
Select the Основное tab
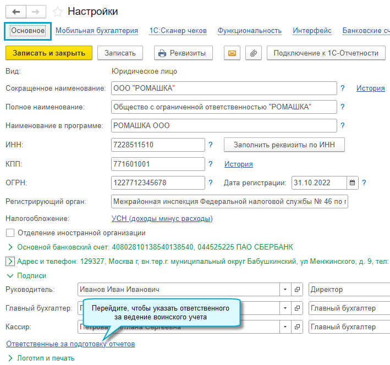tap(28, 31)
